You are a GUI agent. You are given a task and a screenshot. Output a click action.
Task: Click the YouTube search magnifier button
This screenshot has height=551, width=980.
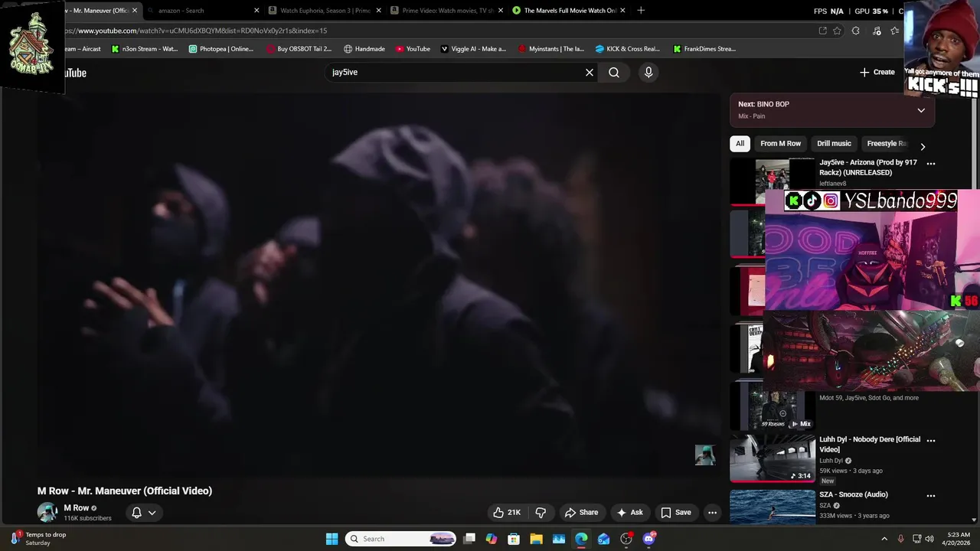pos(614,72)
